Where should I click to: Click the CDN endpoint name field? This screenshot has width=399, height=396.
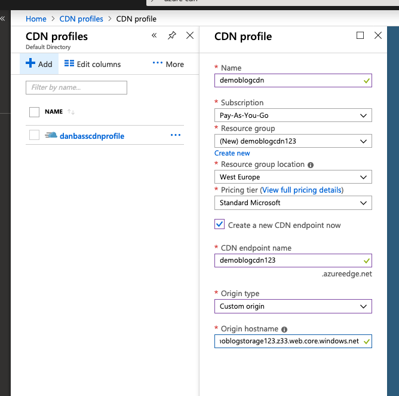click(x=293, y=260)
